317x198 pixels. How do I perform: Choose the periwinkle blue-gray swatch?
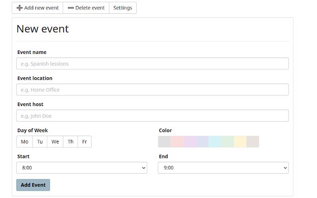click(x=202, y=142)
